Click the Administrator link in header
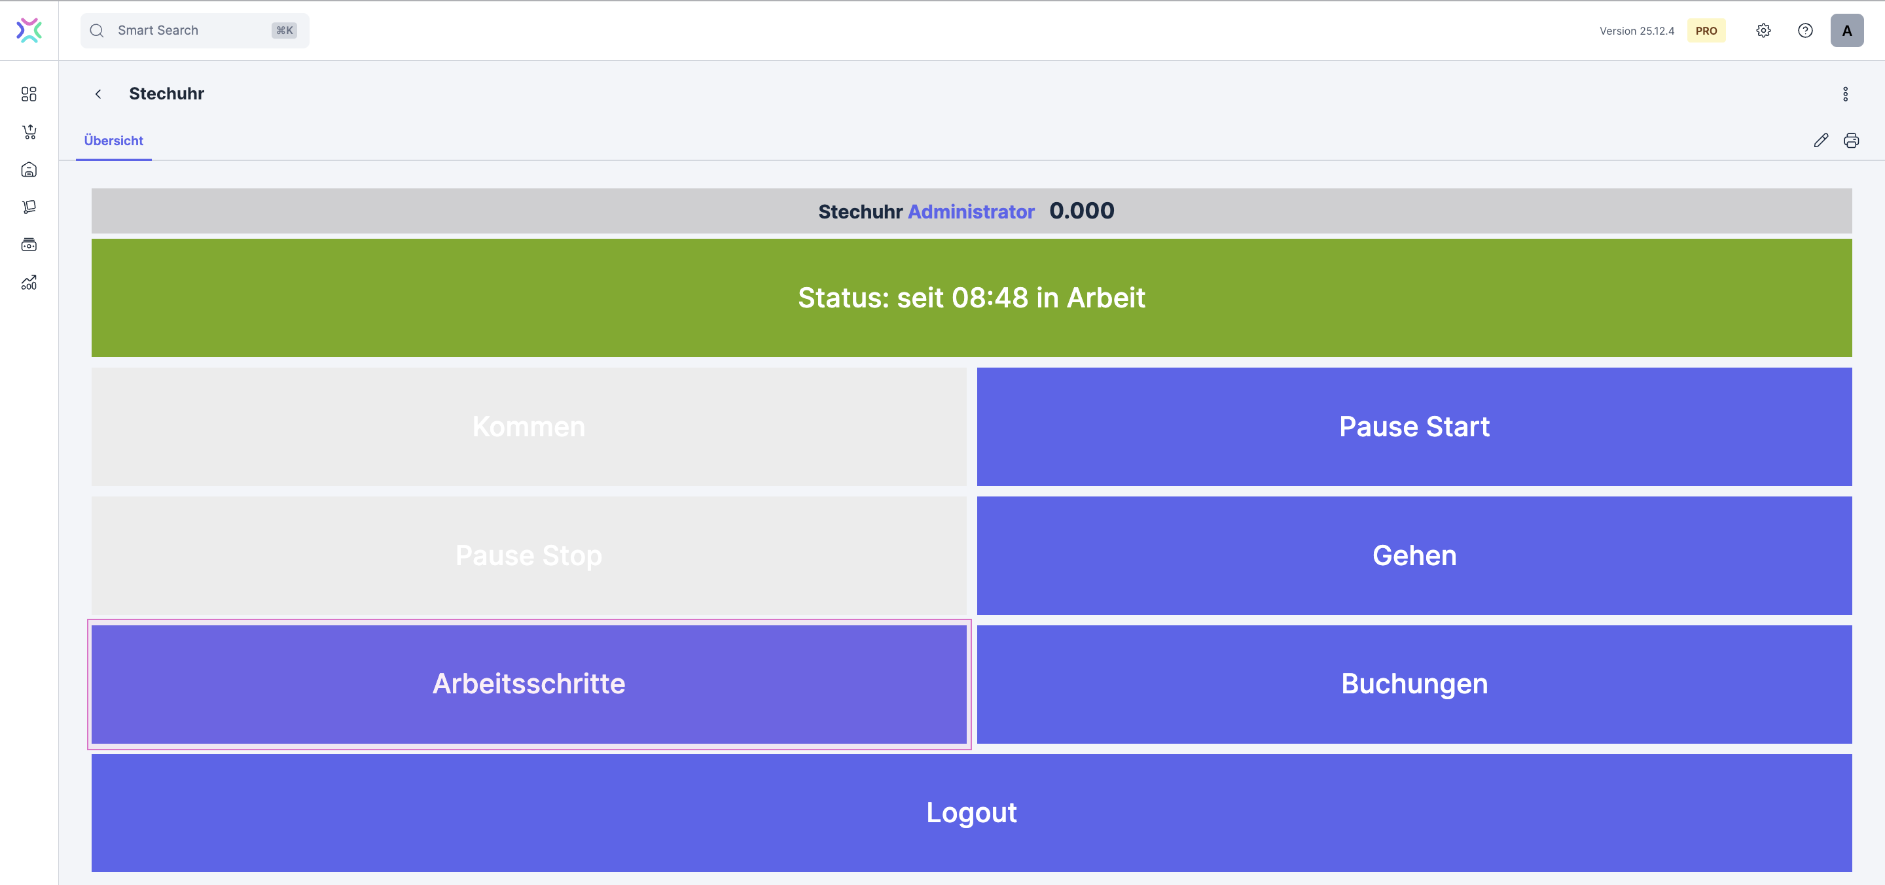This screenshot has width=1885, height=885. click(970, 212)
